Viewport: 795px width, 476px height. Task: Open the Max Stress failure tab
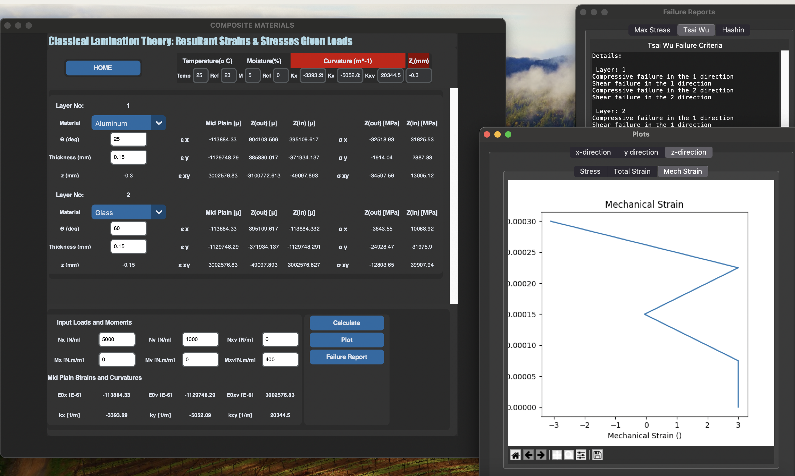pyautogui.click(x=652, y=30)
